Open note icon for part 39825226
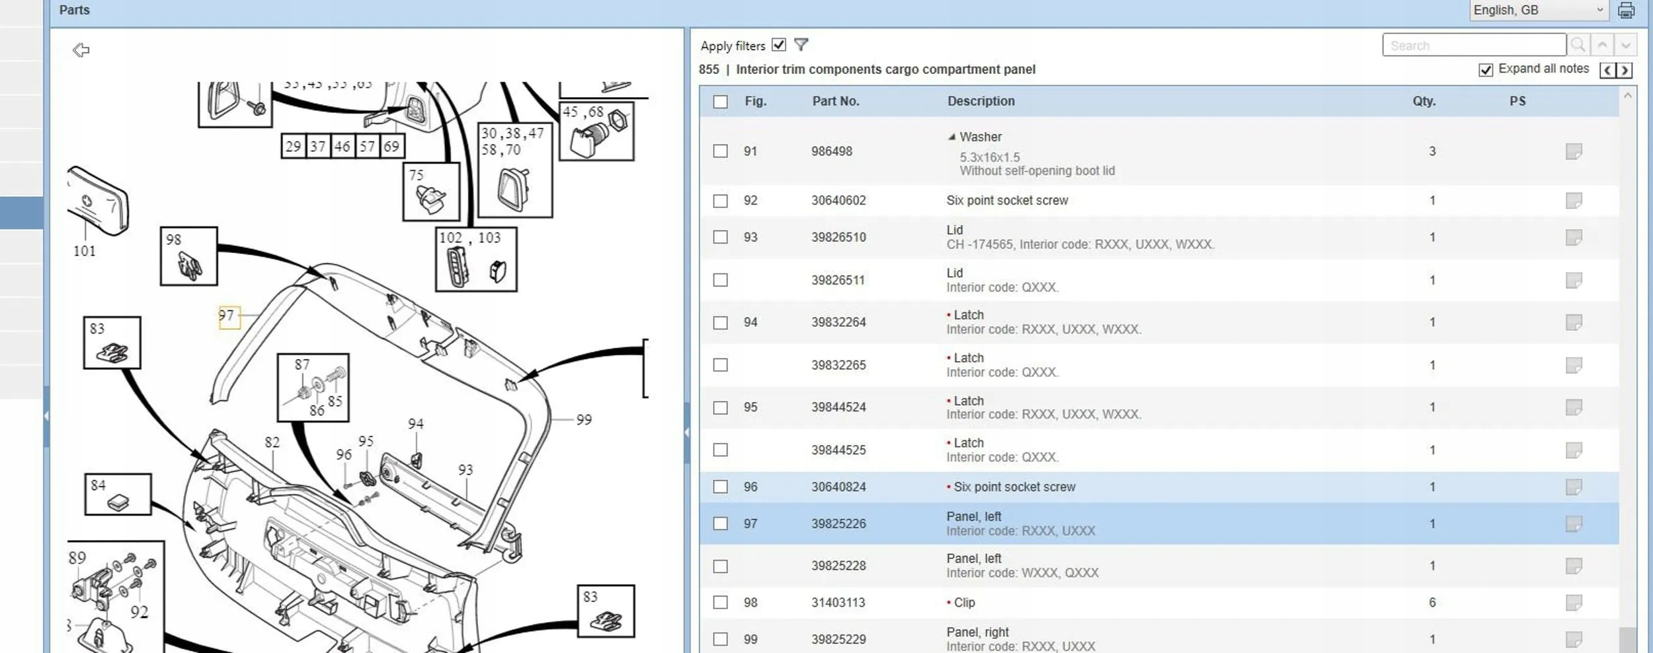Screen dimensions: 1653x653 (1574, 524)
